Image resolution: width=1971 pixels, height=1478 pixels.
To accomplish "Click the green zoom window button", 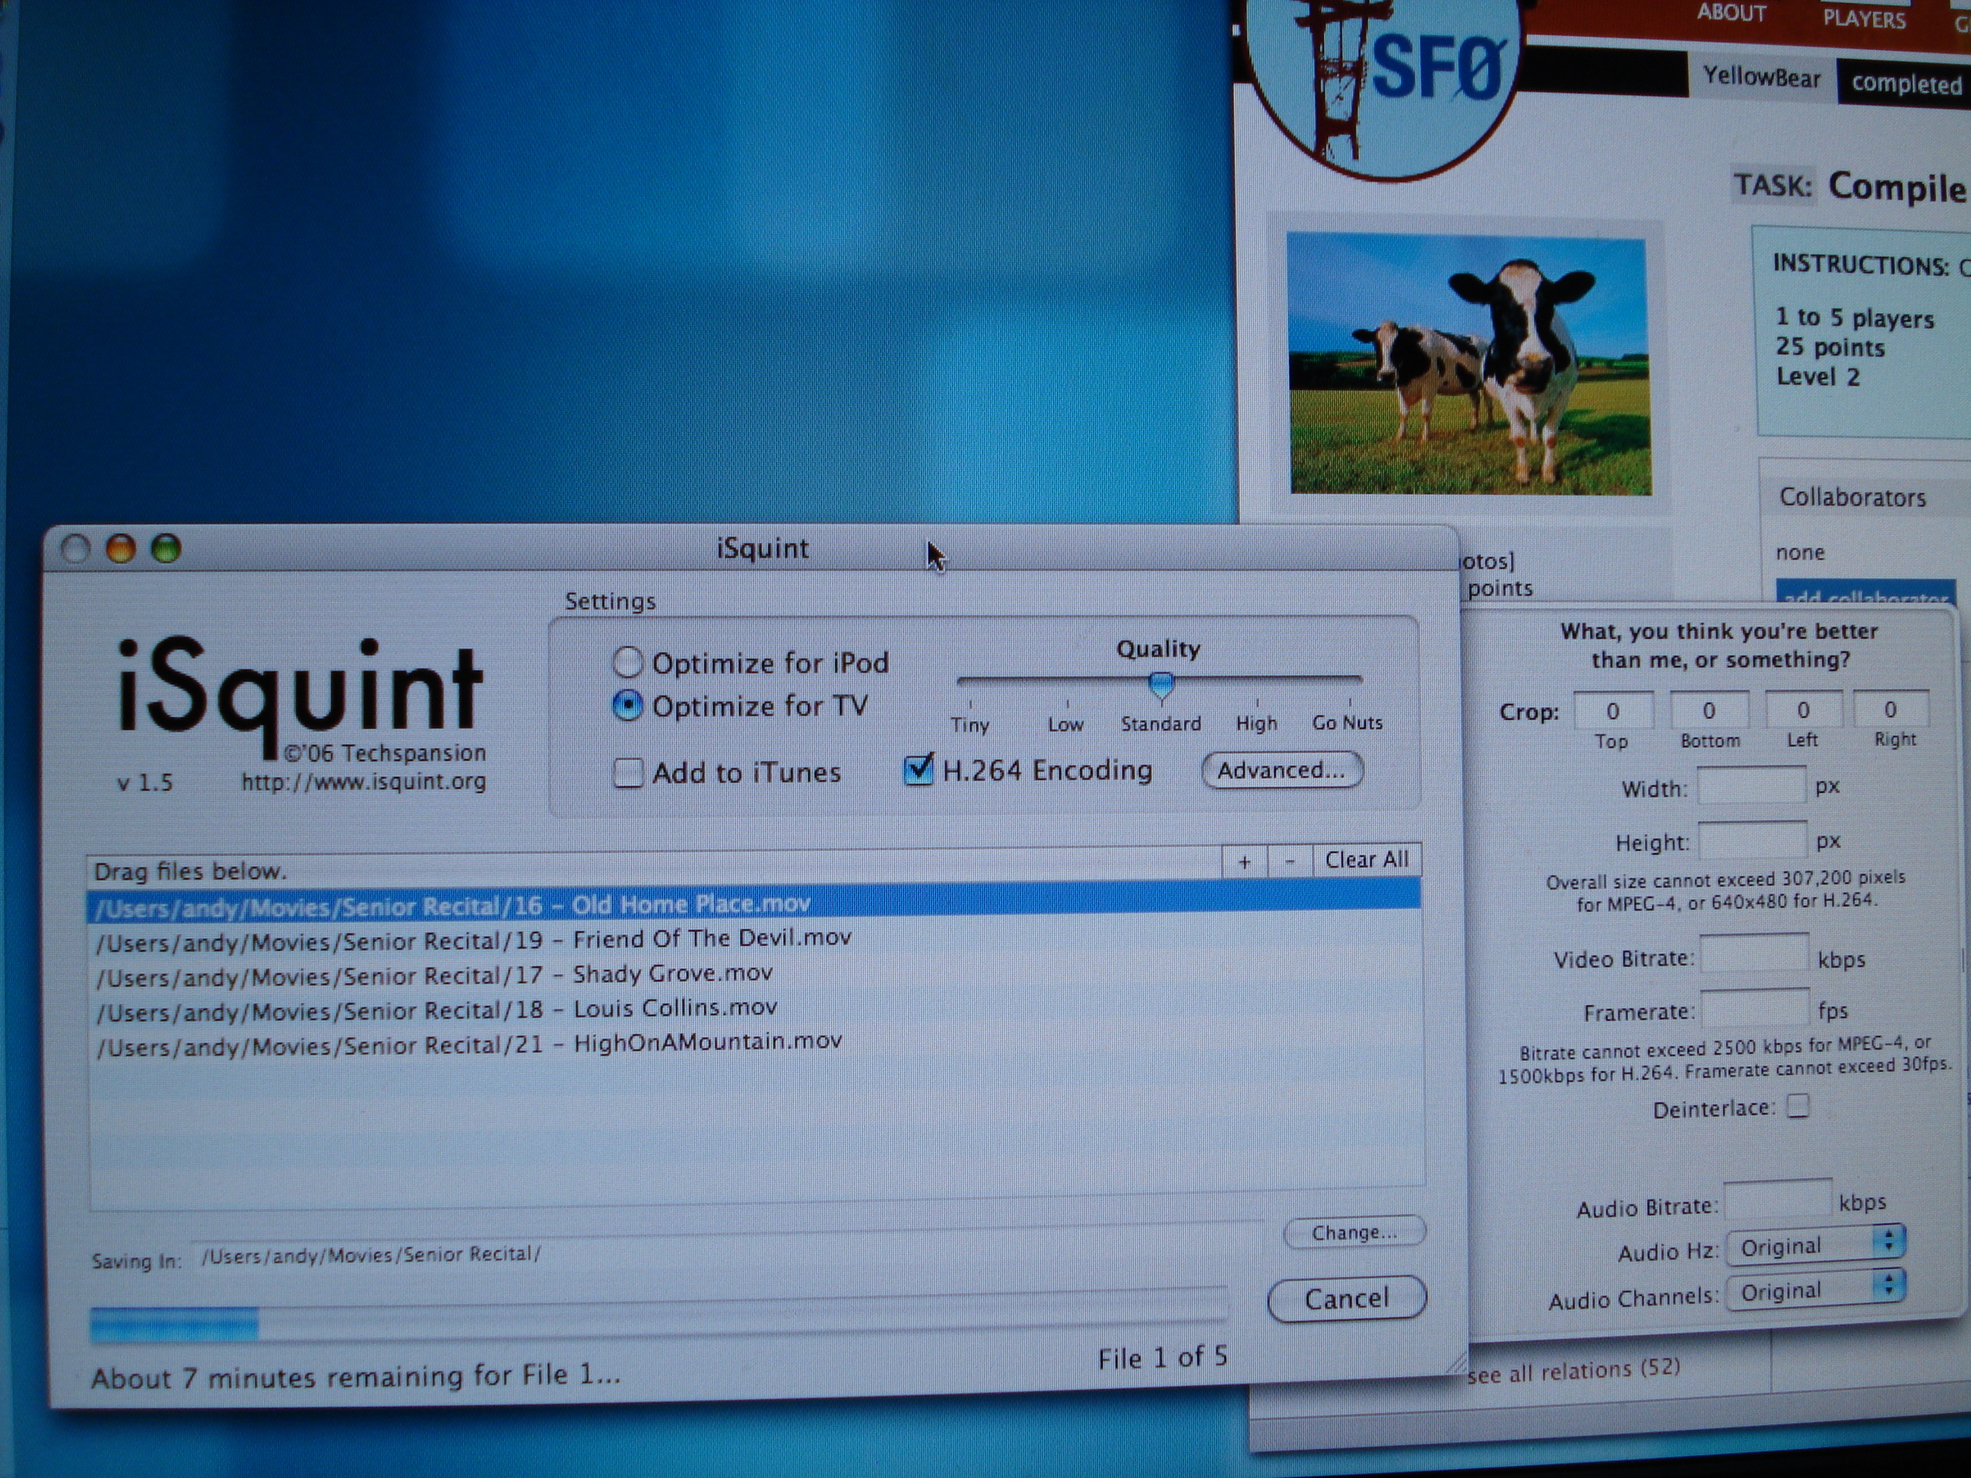I will [166, 549].
